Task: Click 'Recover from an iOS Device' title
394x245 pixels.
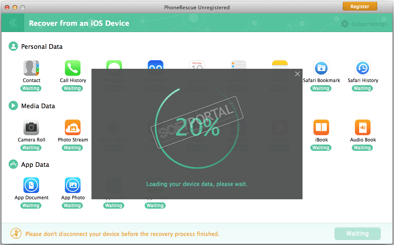Action: (x=79, y=23)
